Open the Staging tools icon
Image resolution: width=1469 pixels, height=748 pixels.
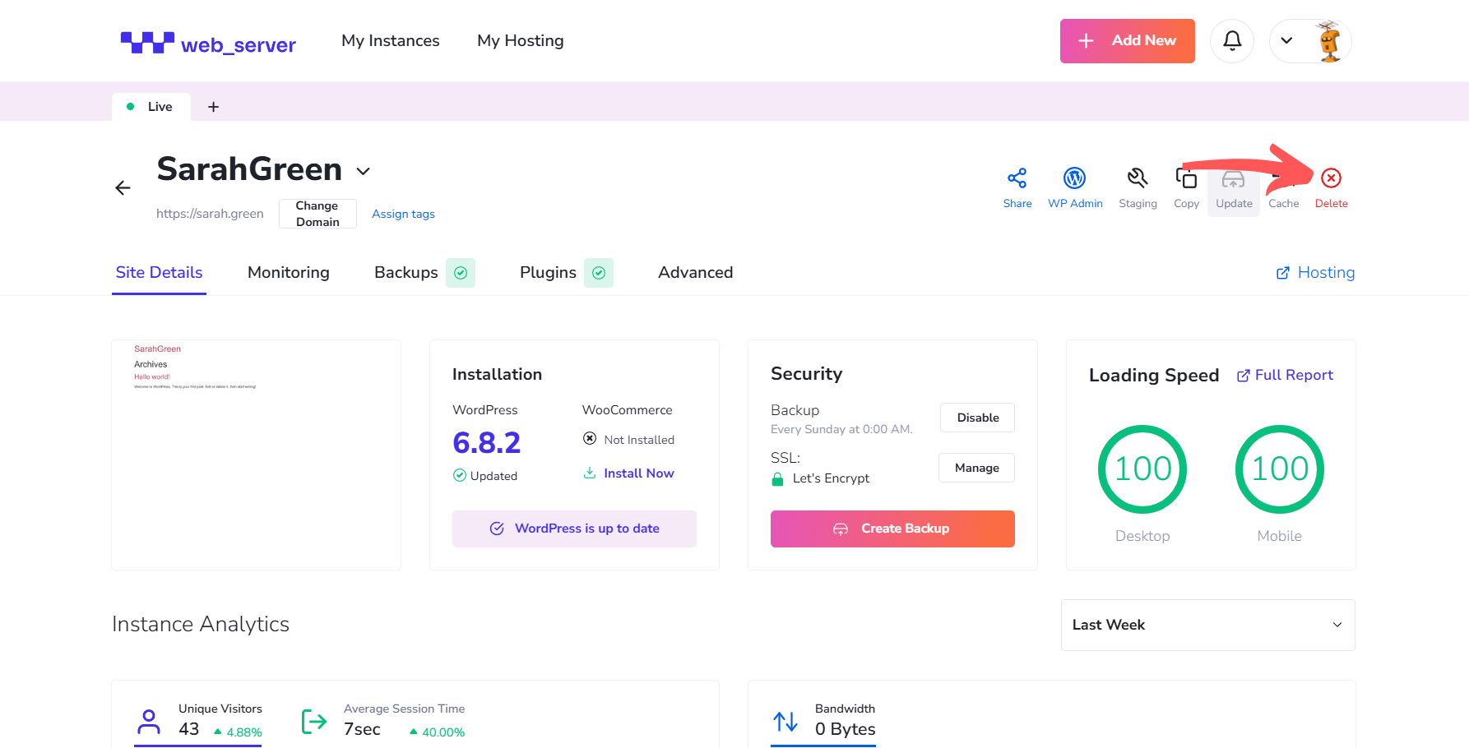tap(1138, 178)
